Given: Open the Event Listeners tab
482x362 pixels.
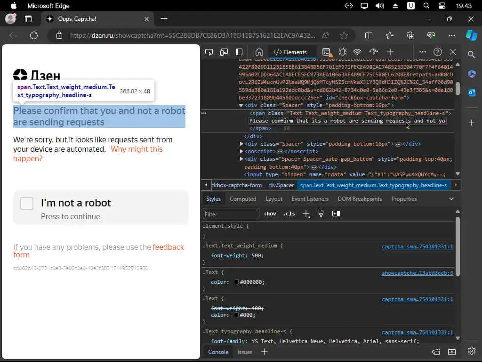Looking at the screenshot, I should tap(310, 199).
